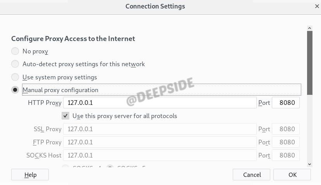
Task: Select Use system proxy settings
Action: pyautogui.click(x=15, y=77)
